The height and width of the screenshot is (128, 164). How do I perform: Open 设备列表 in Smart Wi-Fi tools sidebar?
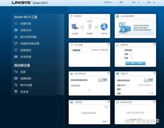pos(26,24)
